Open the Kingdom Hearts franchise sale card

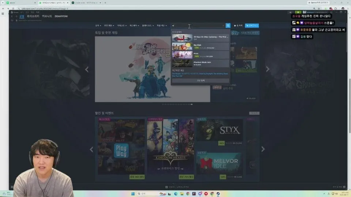pos(171,148)
